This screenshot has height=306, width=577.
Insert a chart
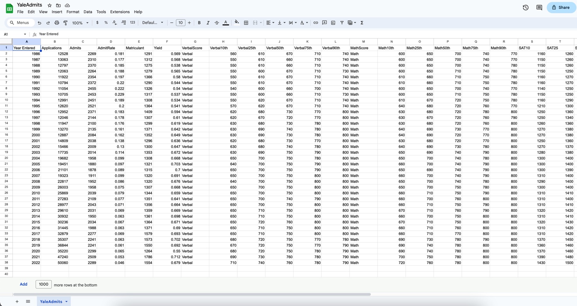pos(333,22)
